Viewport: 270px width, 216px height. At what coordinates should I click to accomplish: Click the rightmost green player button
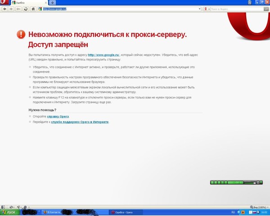[x=261, y=182]
